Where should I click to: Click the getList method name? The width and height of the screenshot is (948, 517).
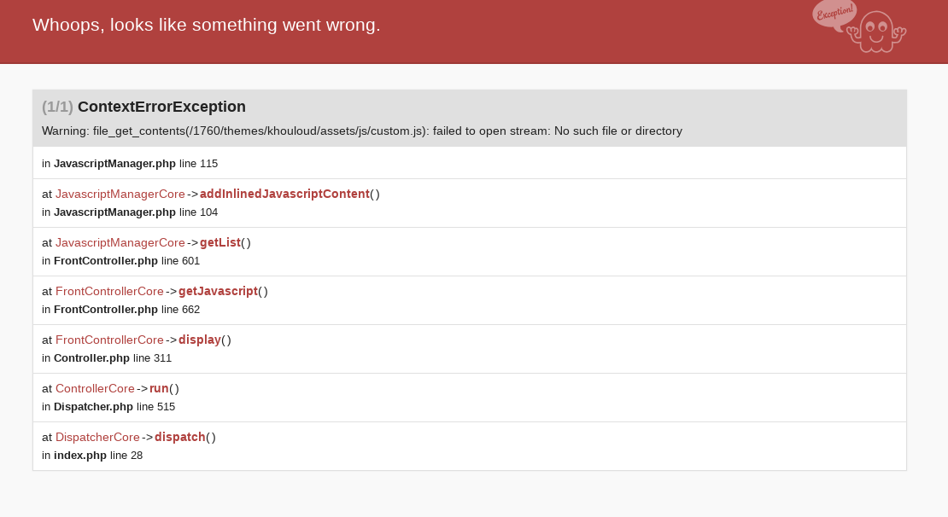point(220,242)
